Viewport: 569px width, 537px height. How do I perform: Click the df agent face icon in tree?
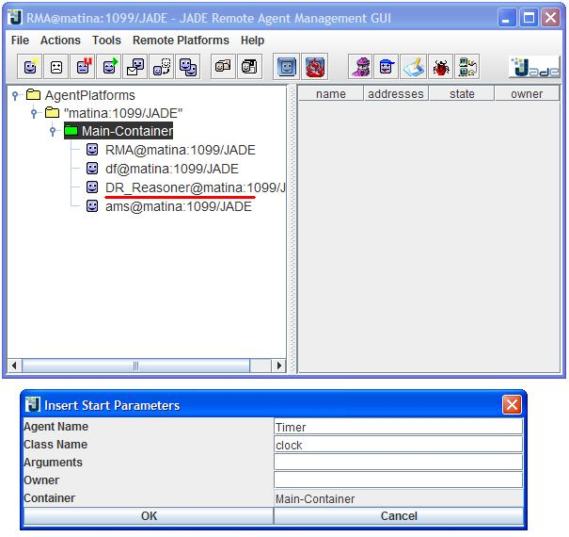92,169
